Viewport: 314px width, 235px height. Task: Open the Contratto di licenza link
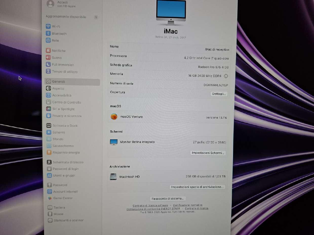pyautogui.click(x=197, y=208)
